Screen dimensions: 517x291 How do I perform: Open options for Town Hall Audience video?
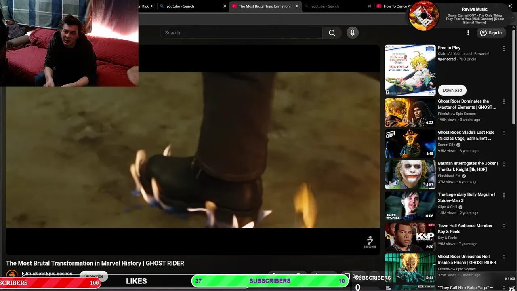[x=504, y=226]
